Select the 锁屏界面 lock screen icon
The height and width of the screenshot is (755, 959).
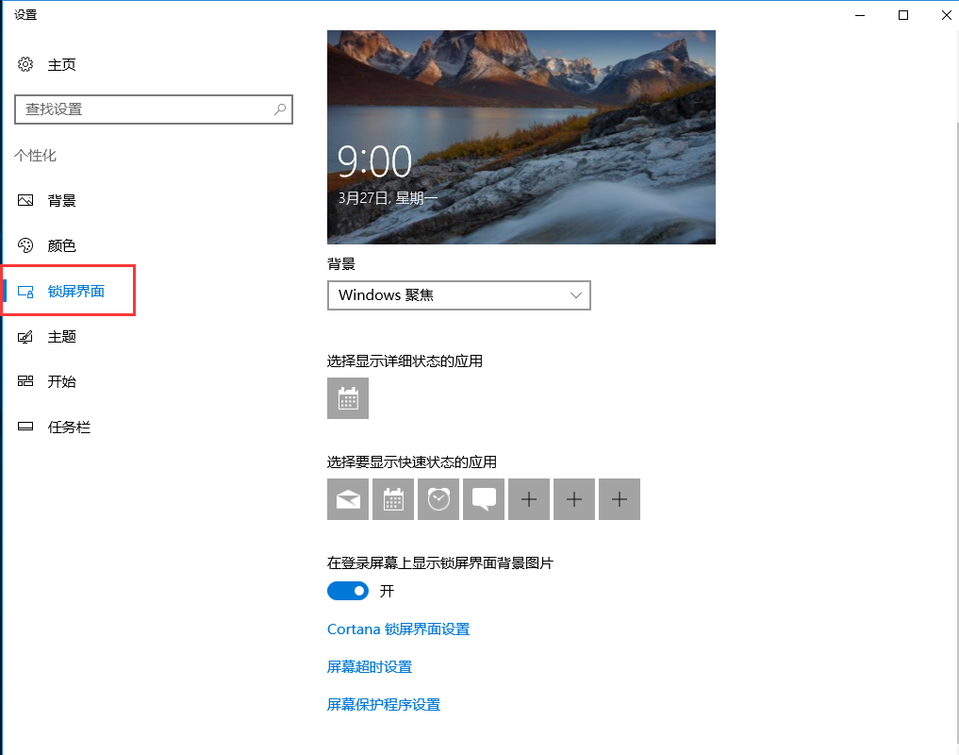coord(25,292)
